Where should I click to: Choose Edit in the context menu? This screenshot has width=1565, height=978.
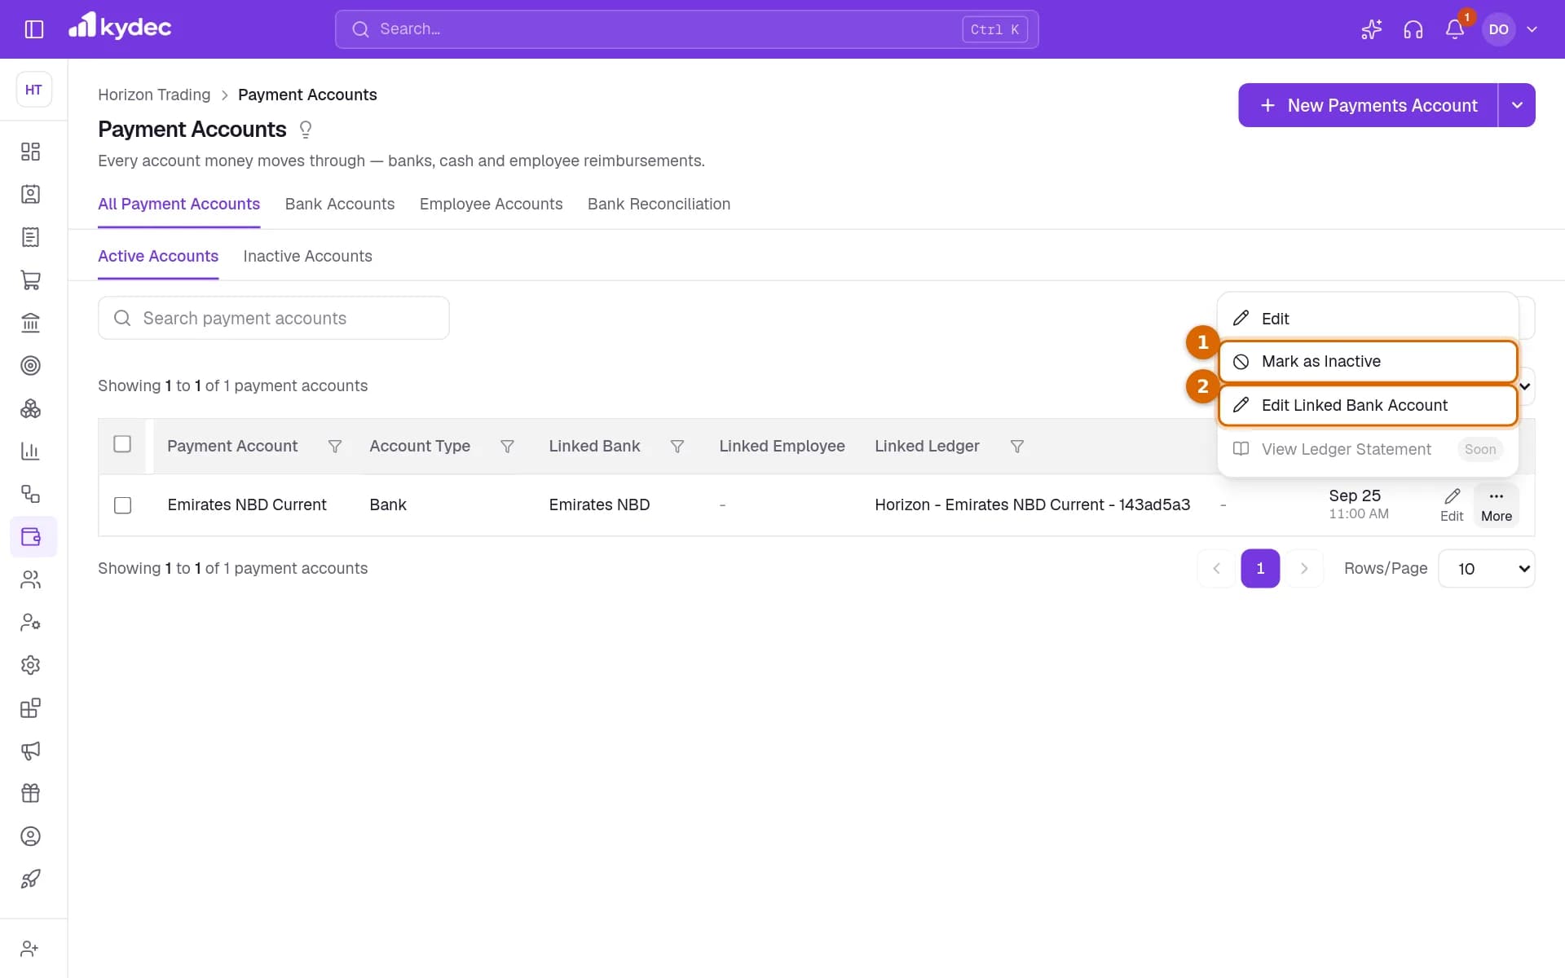pyautogui.click(x=1368, y=319)
